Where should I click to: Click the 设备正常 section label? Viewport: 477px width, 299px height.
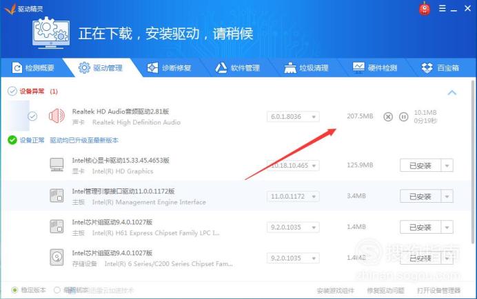pyautogui.click(x=32, y=140)
